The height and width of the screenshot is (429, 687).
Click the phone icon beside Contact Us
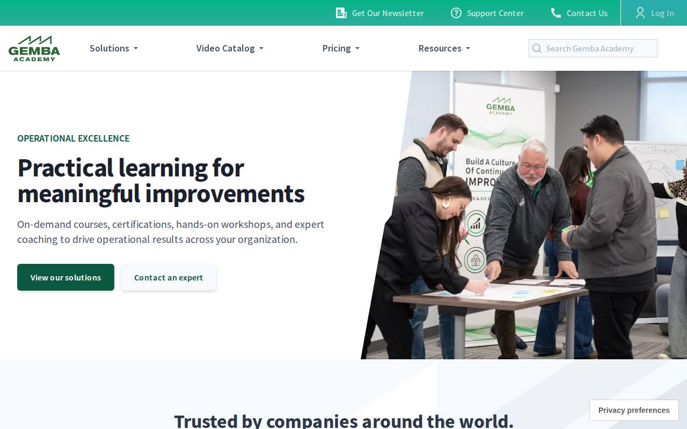[x=556, y=13]
